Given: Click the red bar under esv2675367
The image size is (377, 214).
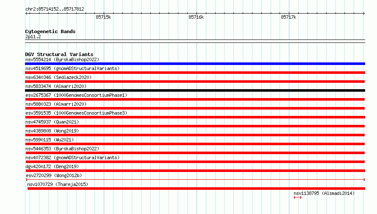Looking at the screenshot, I should point(195,99).
